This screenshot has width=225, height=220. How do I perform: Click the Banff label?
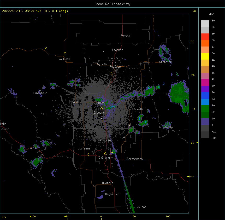33,148
